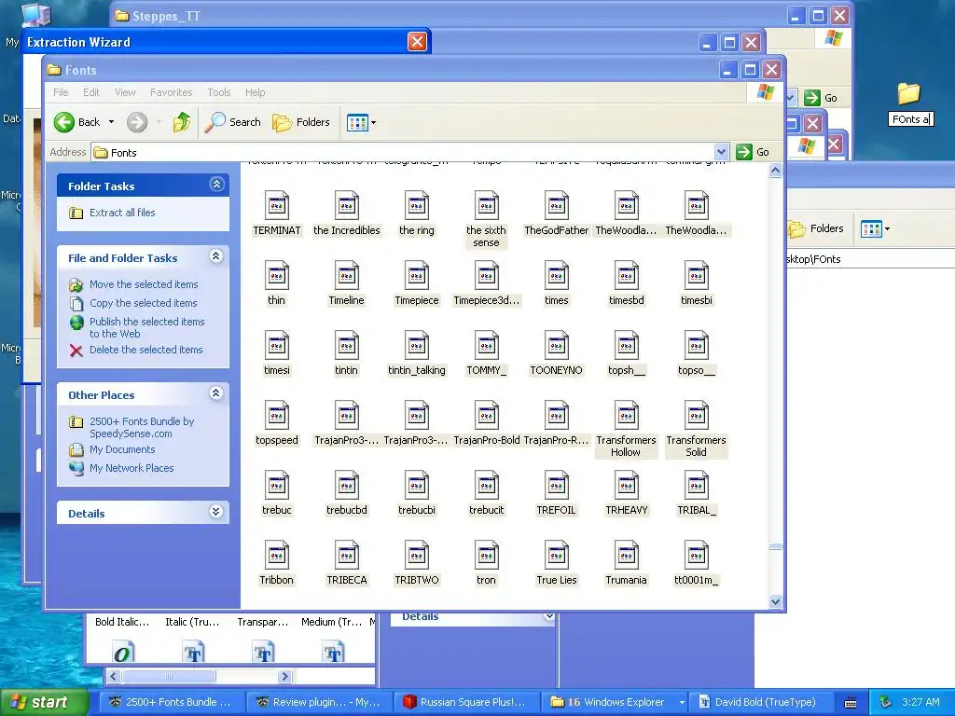
Task: Open My Documents from Other Places
Action: click(122, 449)
